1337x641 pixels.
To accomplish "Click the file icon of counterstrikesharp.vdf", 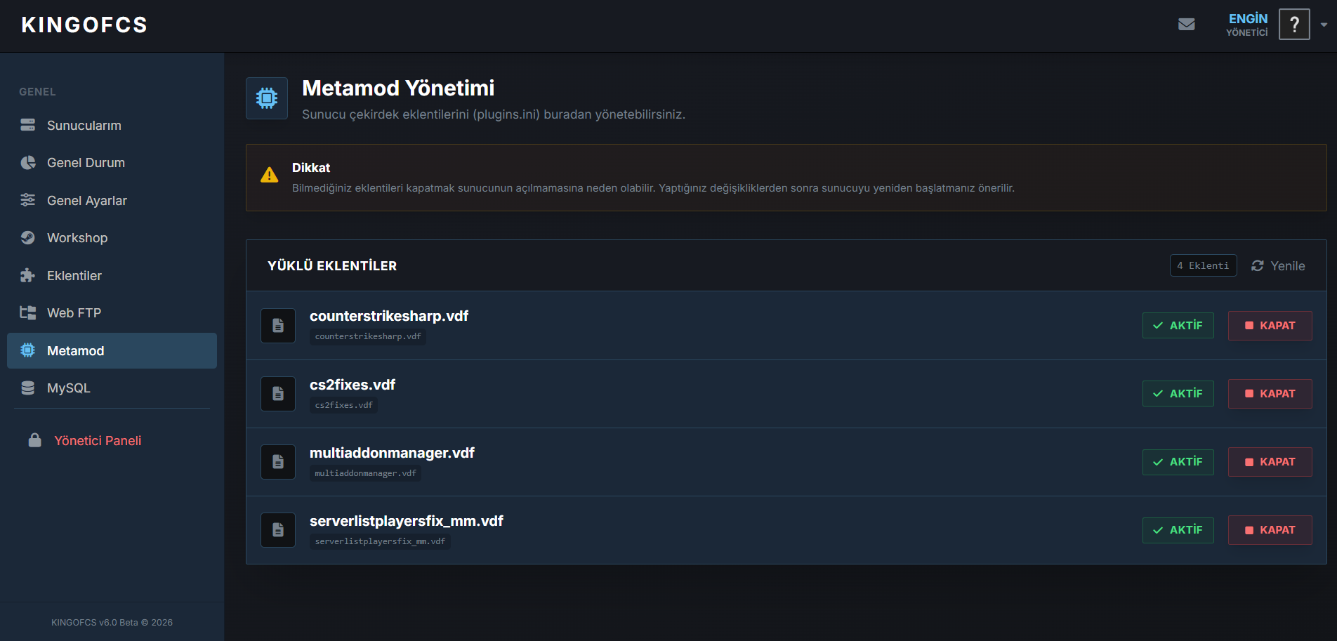I will click(x=278, y=326).
